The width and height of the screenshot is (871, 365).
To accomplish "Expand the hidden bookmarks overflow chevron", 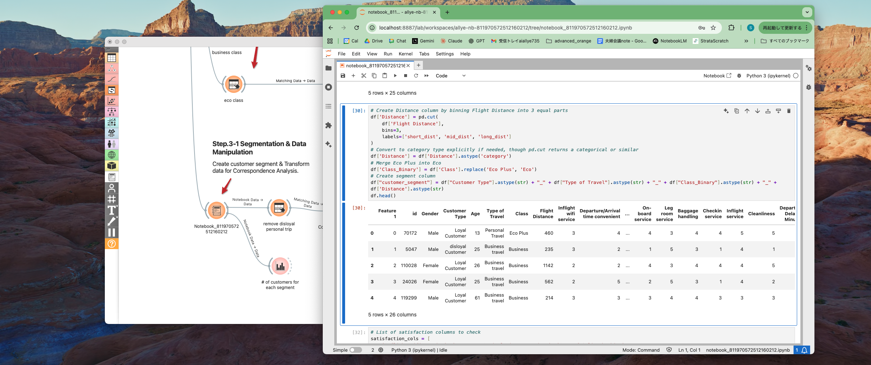I will [x=746, y=41].
